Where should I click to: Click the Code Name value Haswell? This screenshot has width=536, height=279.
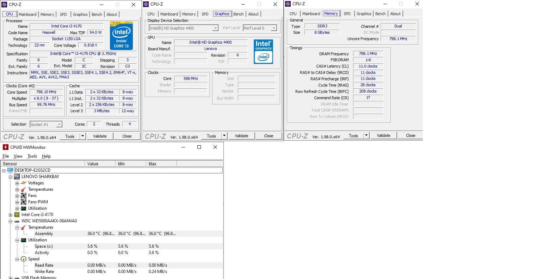point(49,32)
